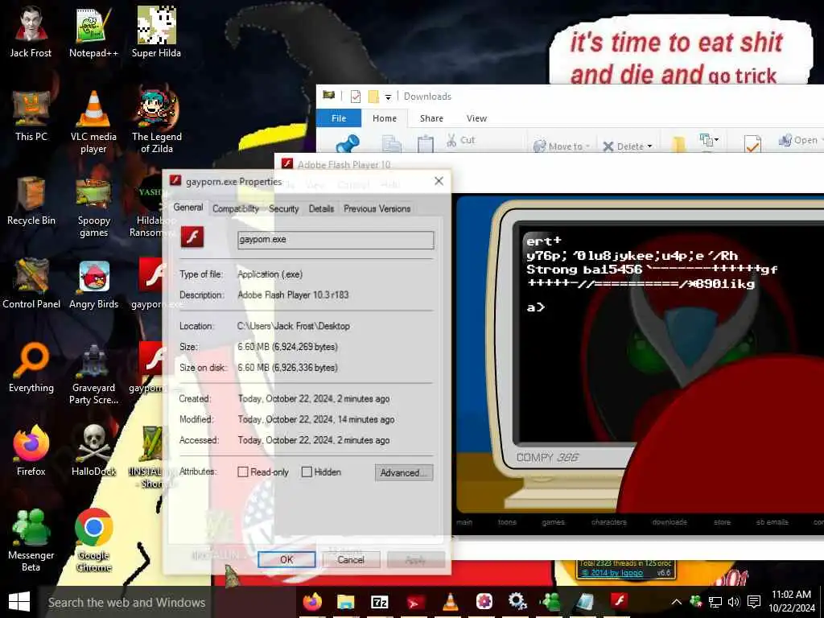The image size is (824, 618).
Task: Click the Flash Player taskbar icon
Action: point(619,600)
